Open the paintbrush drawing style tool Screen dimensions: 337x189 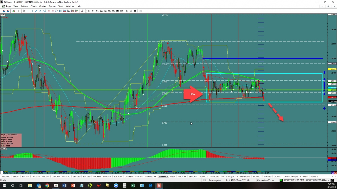pos(82,11)
